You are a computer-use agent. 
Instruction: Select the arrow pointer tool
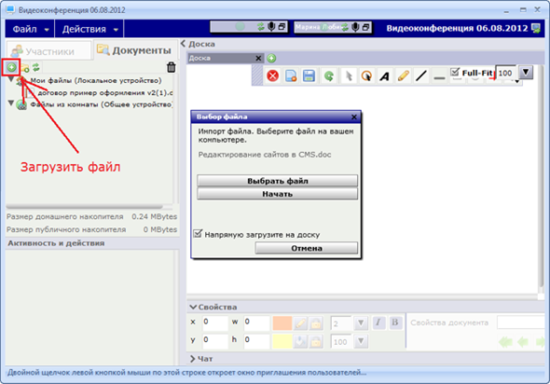point(349,75)
